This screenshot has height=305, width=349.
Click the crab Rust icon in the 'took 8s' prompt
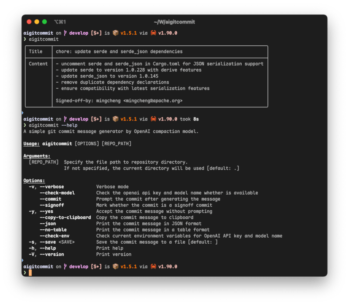(x=154, y=119)
